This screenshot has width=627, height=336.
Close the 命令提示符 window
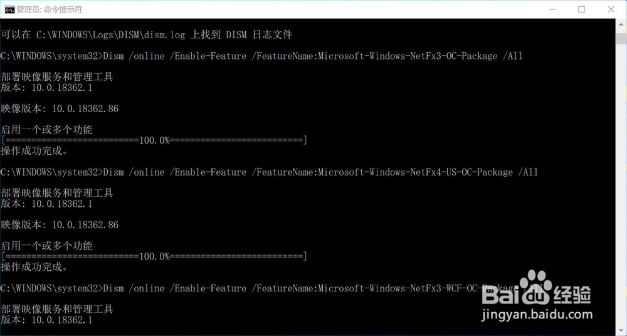pyautogui.click(x=611, y=9)
